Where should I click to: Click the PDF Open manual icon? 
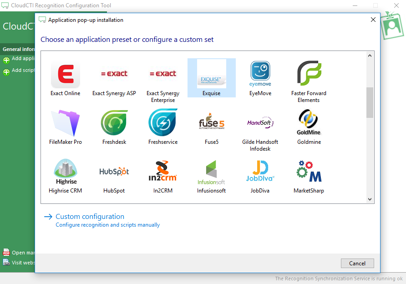(6, 252)
